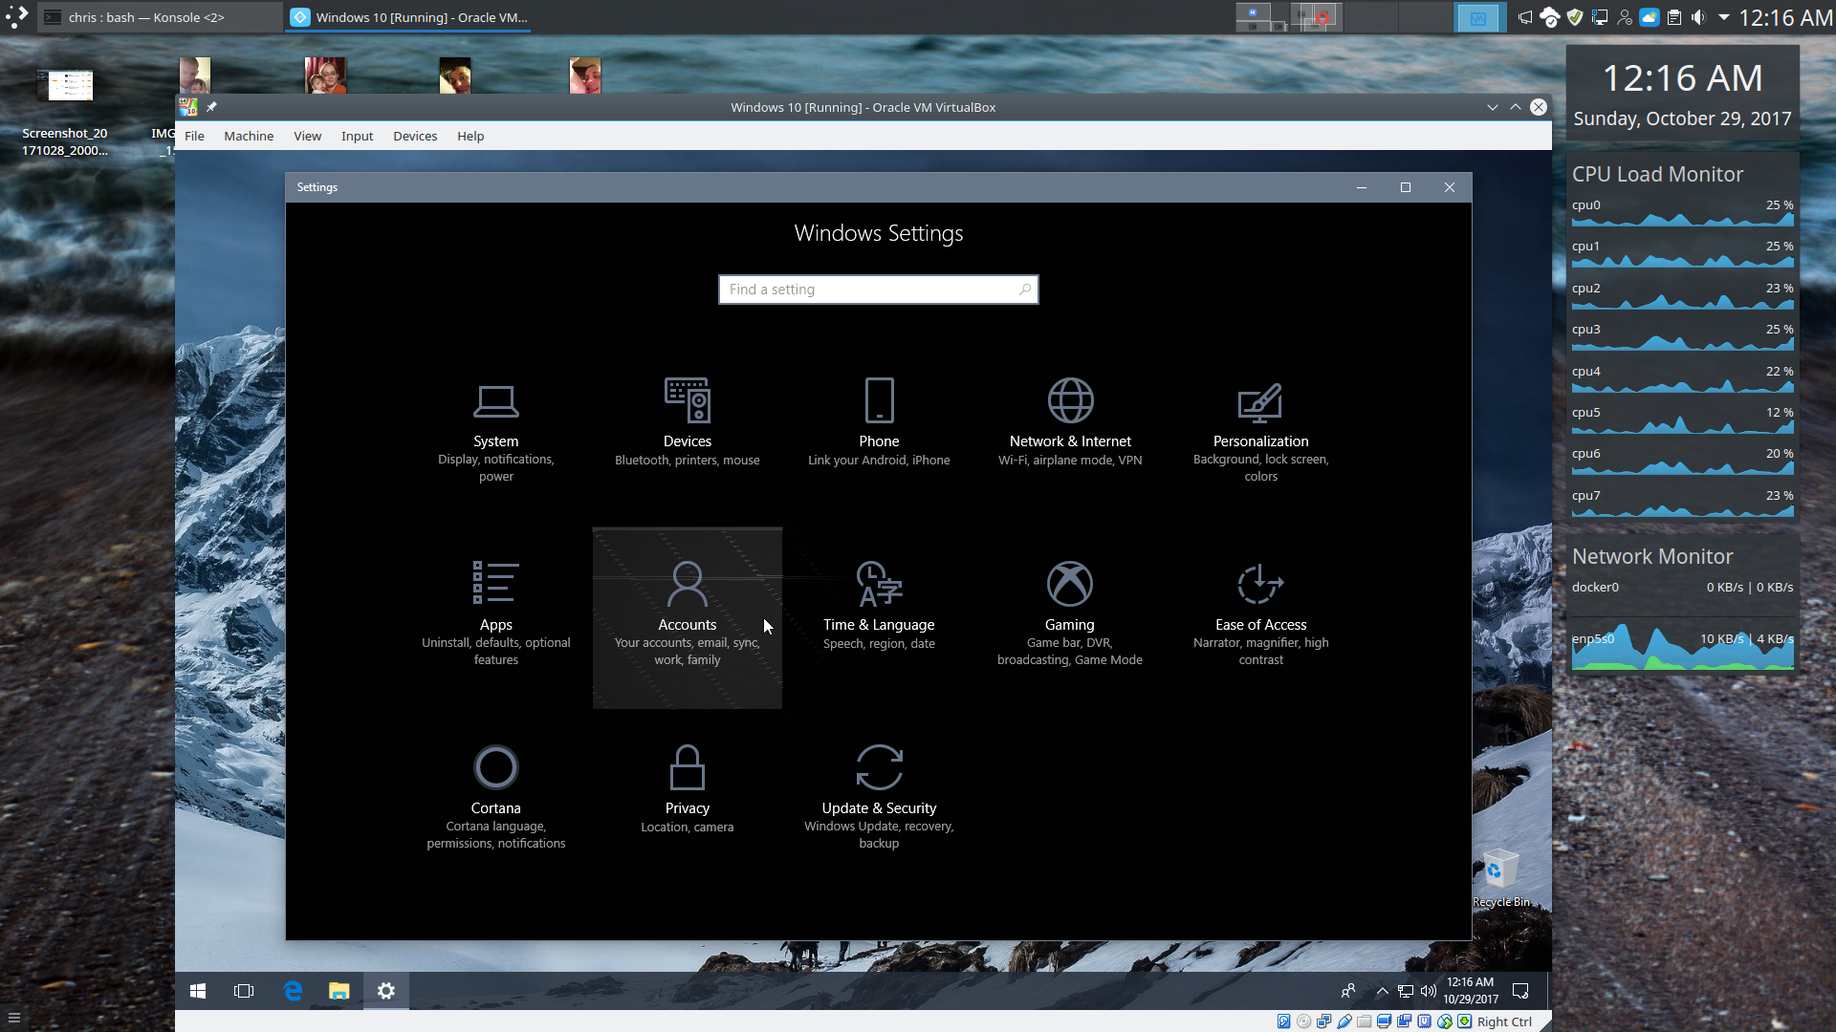
Task: Click the cloud sync tray icon
Action: tap(1549, 17)
